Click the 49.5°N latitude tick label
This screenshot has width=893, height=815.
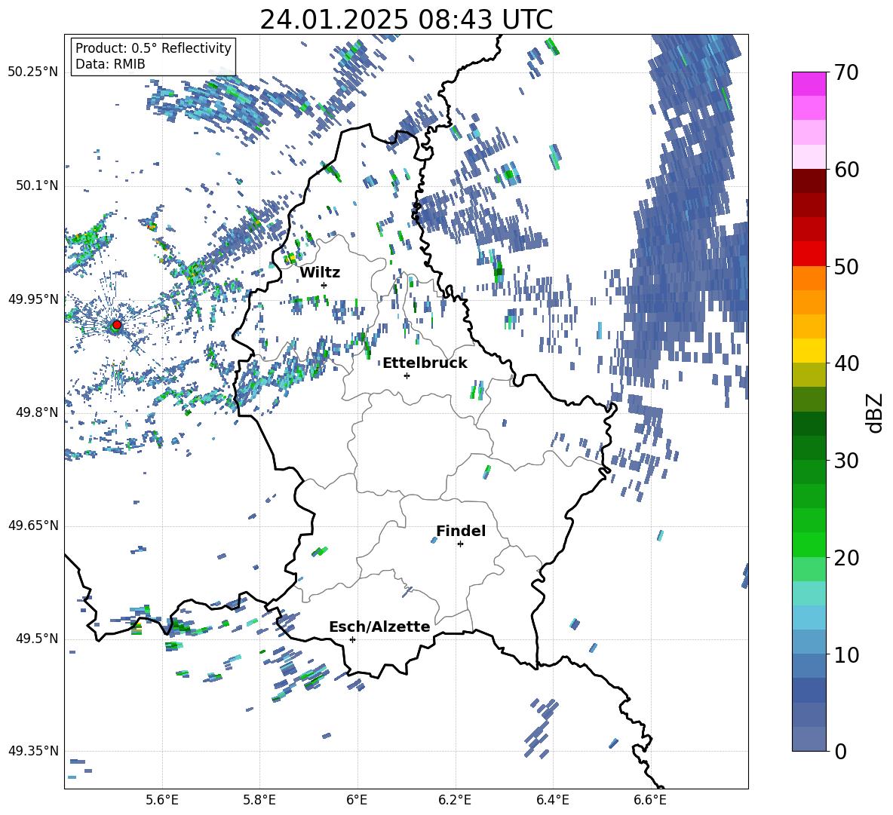tap(37, 639)
